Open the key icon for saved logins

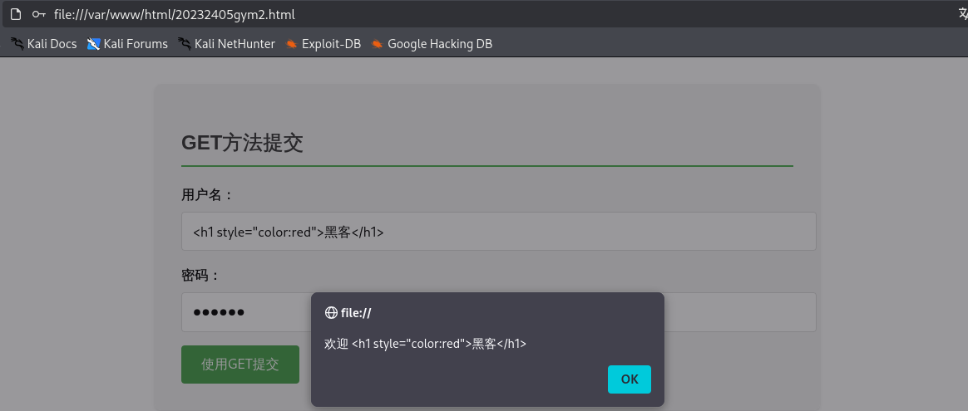(38, 13)
